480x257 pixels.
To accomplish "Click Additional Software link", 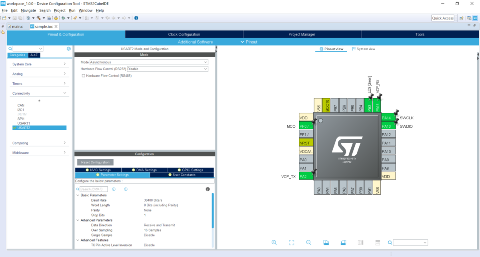I will pos(195,42).
